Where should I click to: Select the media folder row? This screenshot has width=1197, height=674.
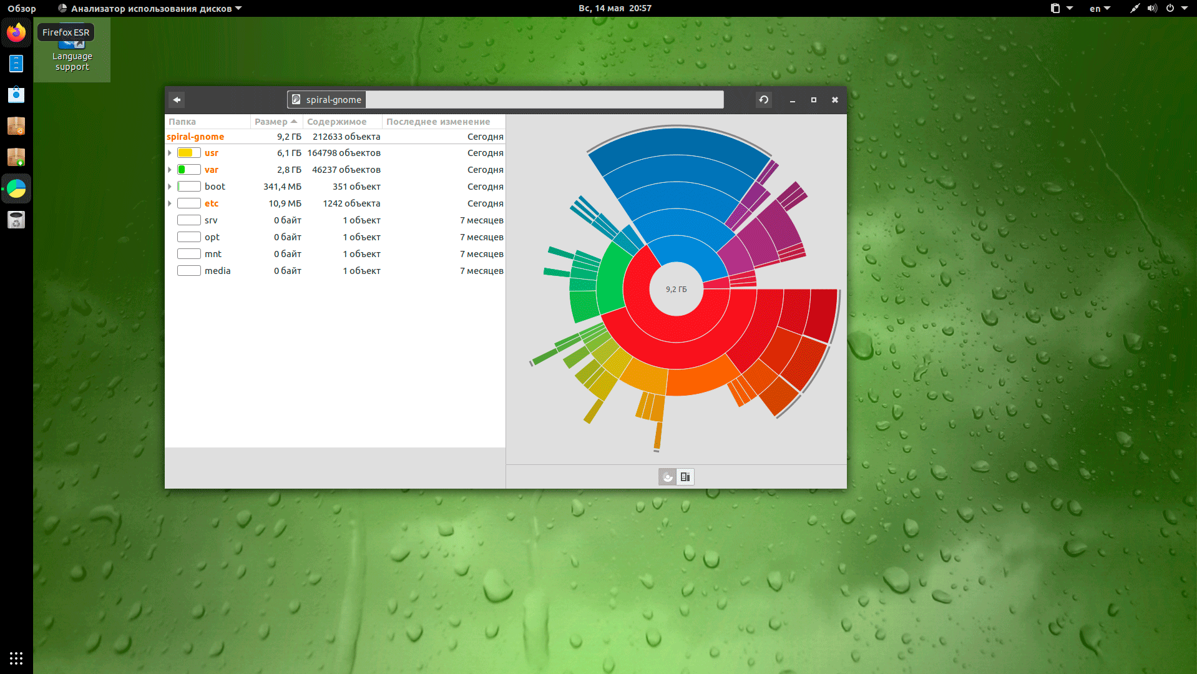[217, 271]
